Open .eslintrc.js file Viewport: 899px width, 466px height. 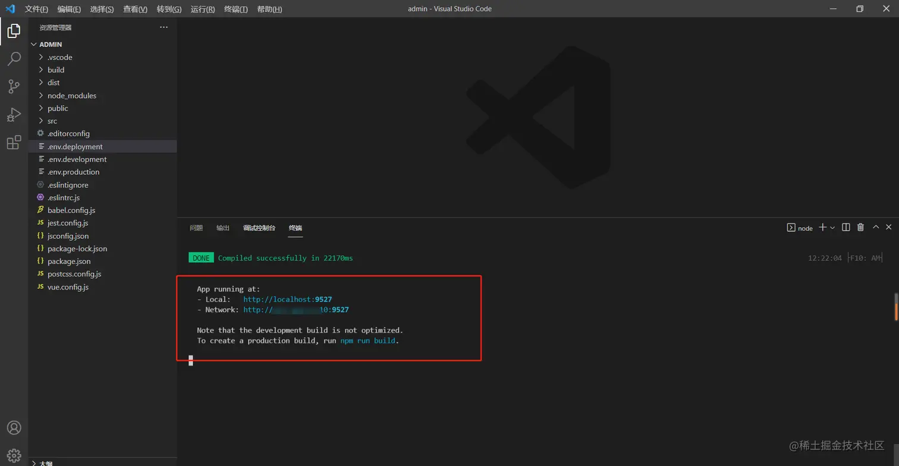tap(102, 197)
